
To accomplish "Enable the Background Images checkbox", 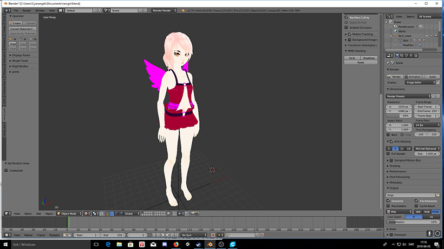I will coord(350,40).
